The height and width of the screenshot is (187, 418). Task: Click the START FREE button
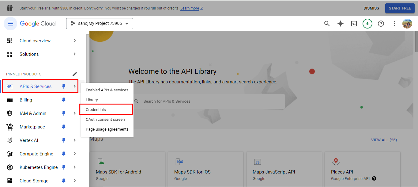tap(400, 8)
